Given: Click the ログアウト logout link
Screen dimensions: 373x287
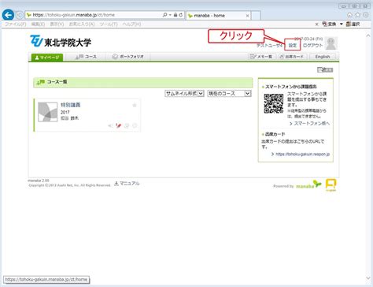Looking at the screenshot, I should pos(313,46).
